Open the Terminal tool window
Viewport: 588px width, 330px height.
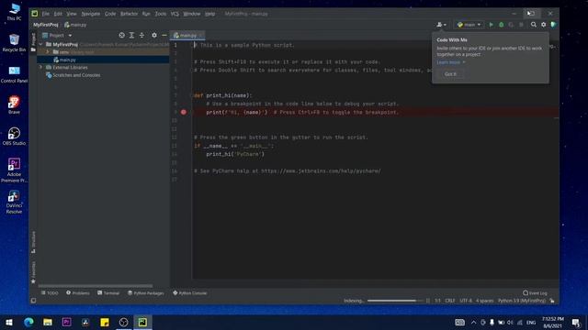click(x=108, y=293)
